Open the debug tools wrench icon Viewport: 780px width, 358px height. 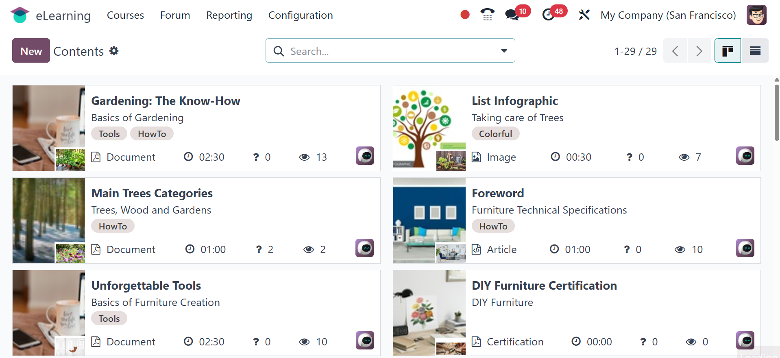(584, 15)
